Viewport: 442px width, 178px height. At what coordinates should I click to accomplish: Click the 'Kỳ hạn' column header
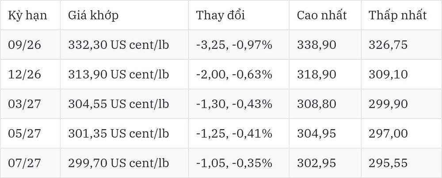27,15
